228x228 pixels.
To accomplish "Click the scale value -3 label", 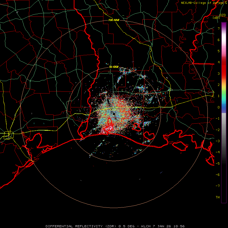I will point(218,141).
